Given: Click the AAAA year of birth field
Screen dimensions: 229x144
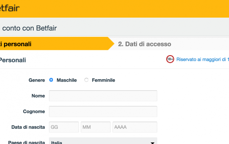Looking at the screenshot, I should 135,127.
